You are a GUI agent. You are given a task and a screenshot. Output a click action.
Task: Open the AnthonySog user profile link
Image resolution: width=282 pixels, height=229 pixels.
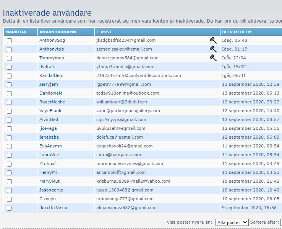click(x=52, y=40)
